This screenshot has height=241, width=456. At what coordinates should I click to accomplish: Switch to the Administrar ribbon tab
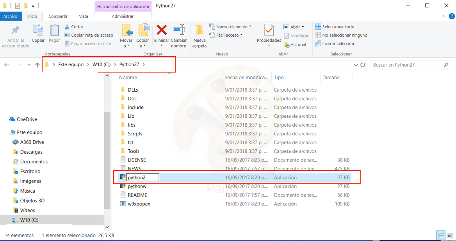point(123,16)
